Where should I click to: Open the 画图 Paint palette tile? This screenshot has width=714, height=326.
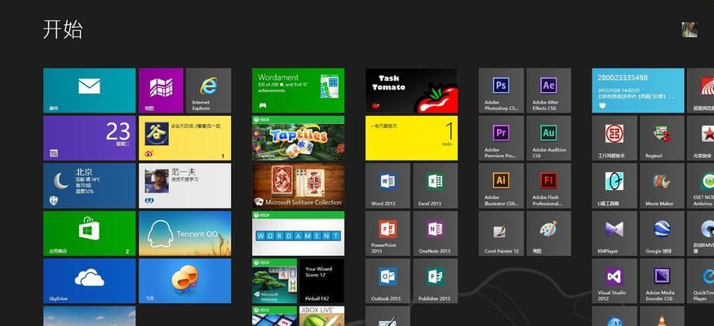548,233
